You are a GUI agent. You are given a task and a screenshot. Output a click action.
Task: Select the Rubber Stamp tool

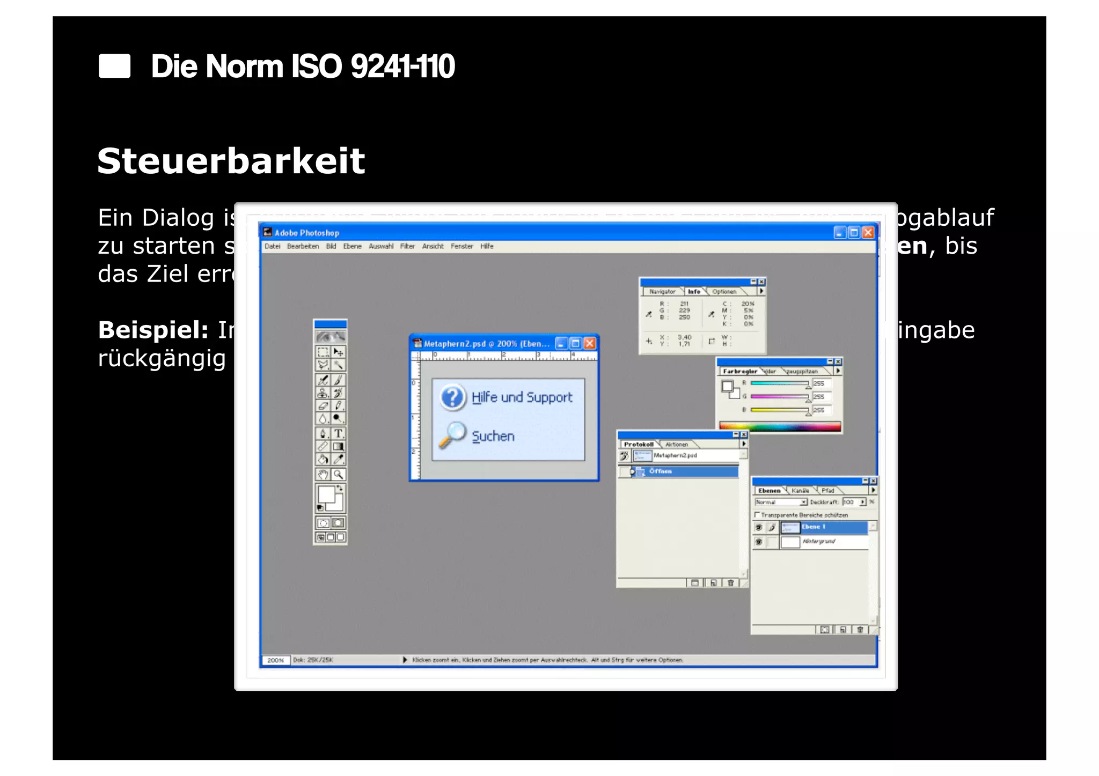(323, 393)
